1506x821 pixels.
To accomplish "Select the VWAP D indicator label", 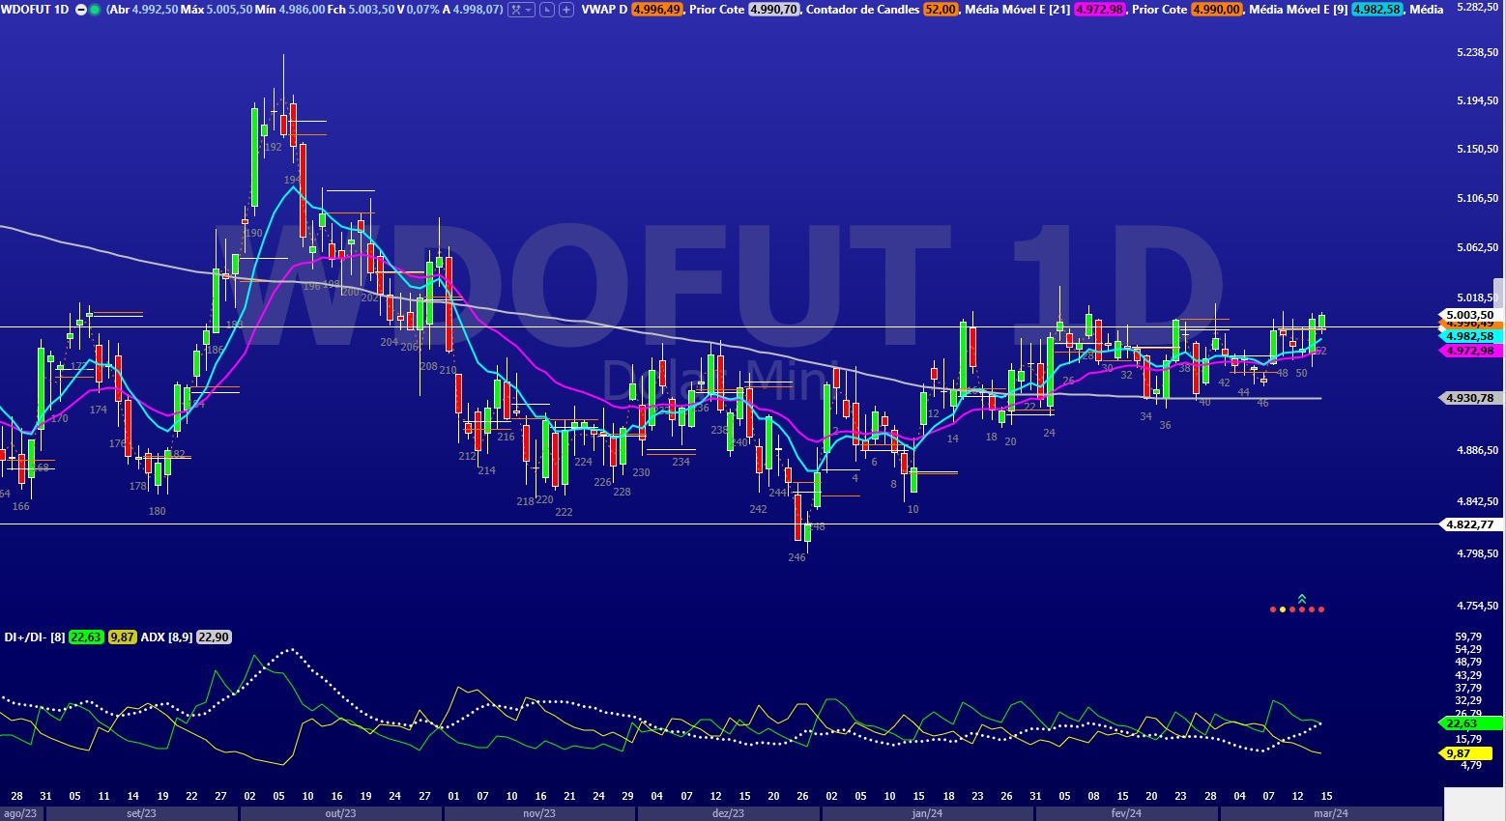I will click(x=604, y=10).
